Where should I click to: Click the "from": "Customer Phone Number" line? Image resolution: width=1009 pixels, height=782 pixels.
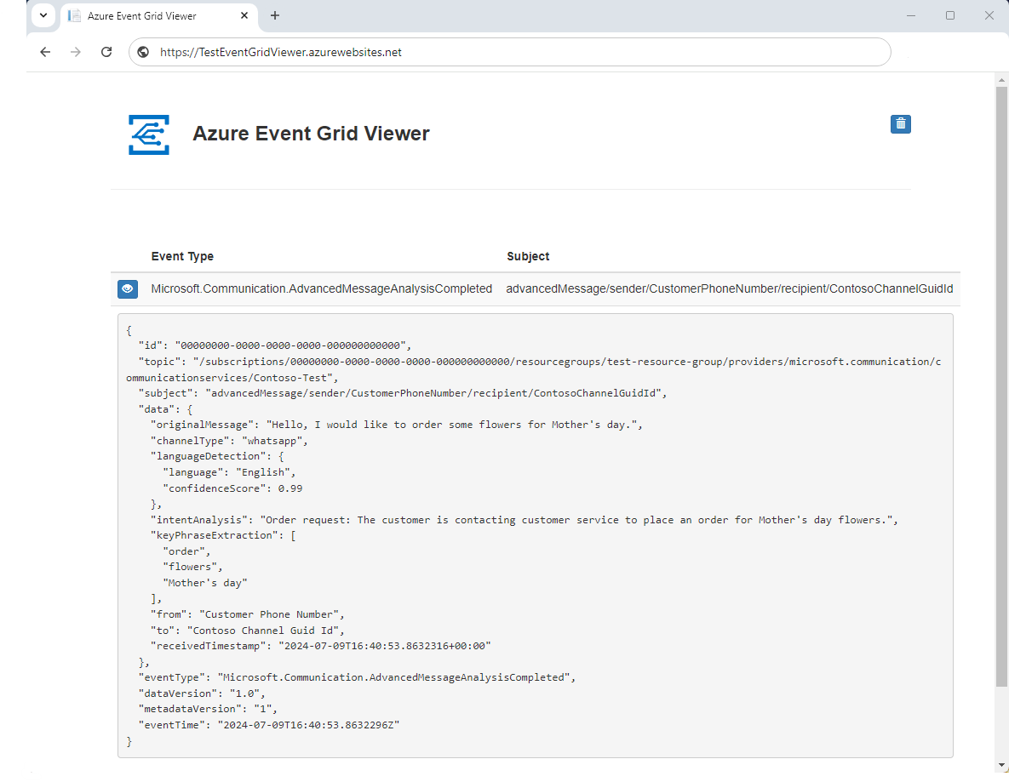(x=247, y=614)
